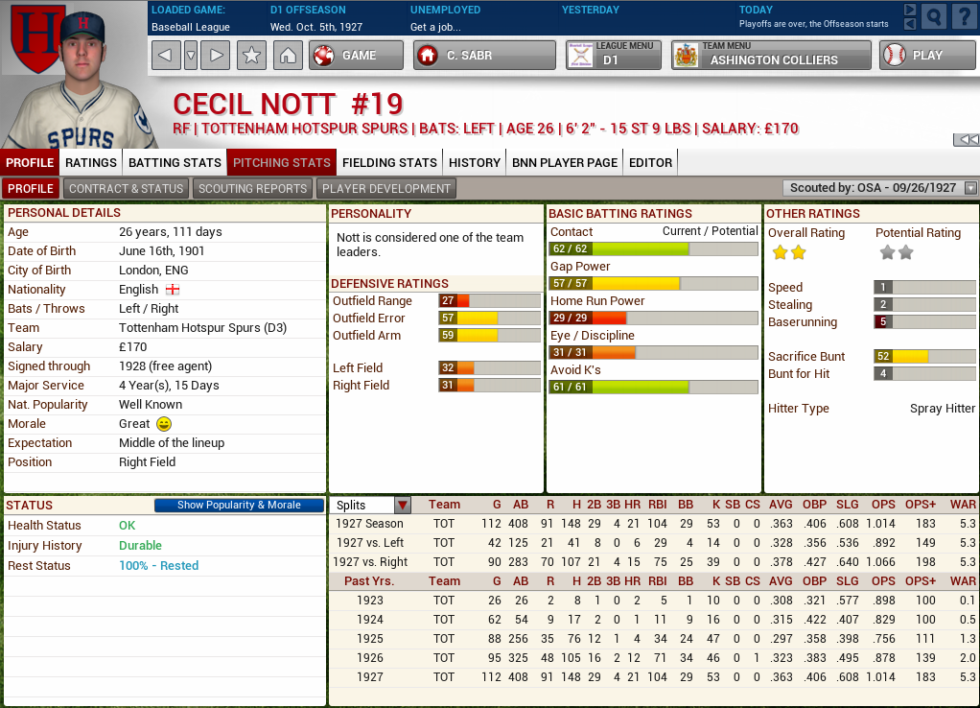Open the League Menu D1
The height and width of the screenshot is (708, 980).
(613, 55)
